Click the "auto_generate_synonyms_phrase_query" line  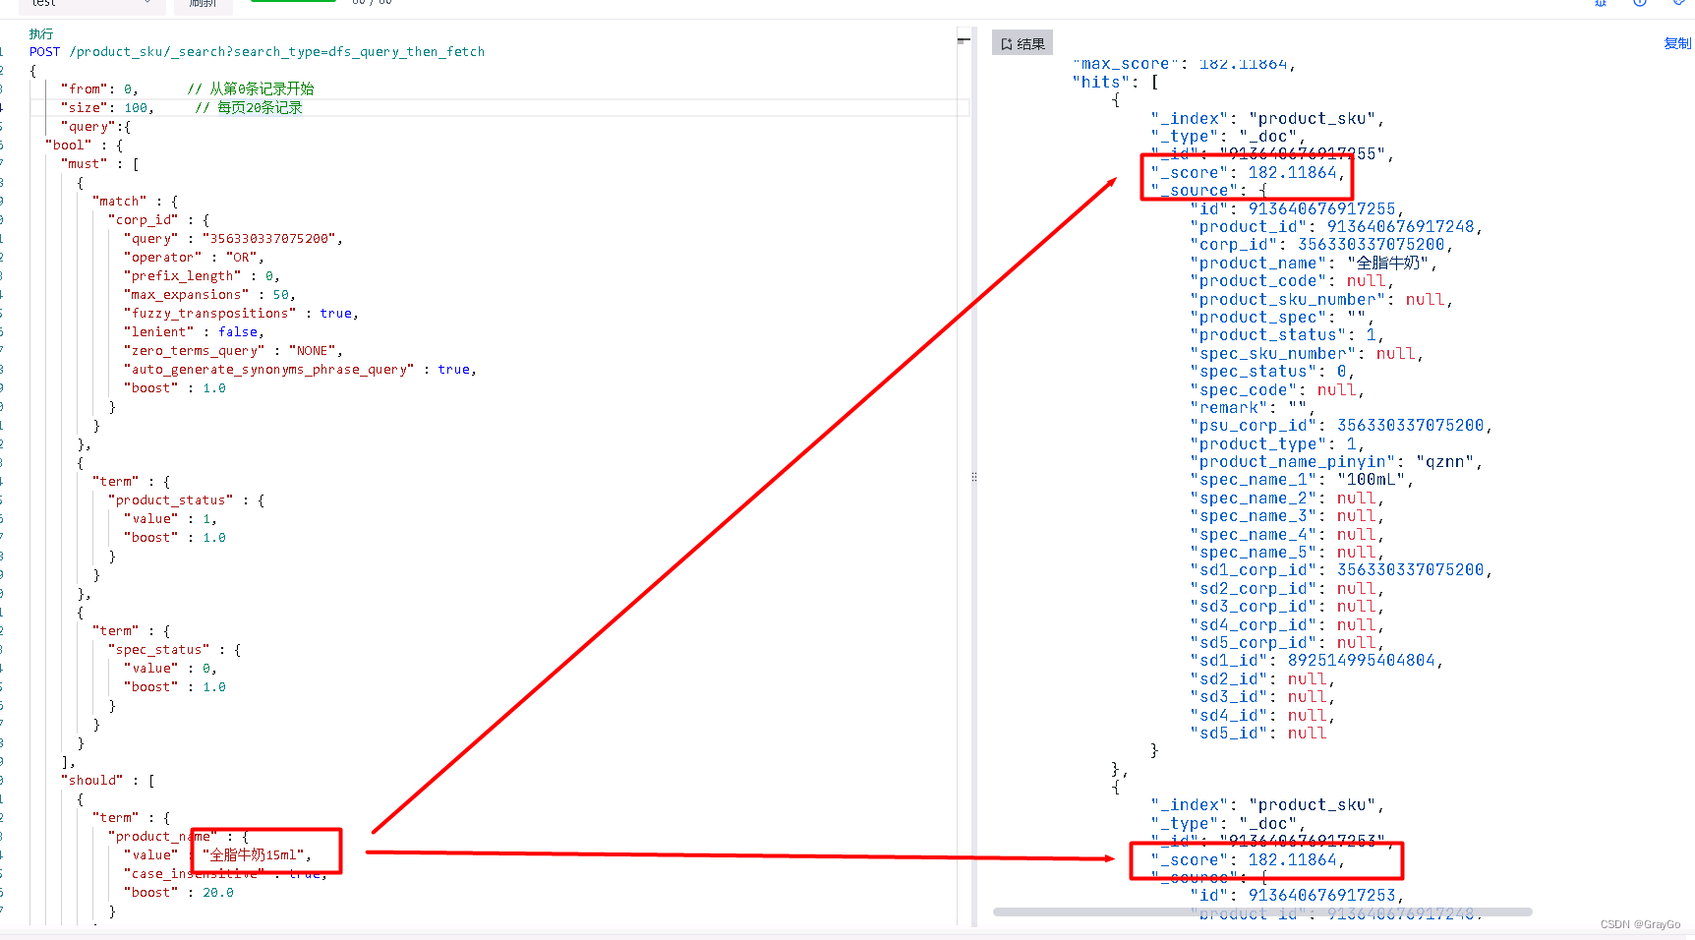coord(300,369)
